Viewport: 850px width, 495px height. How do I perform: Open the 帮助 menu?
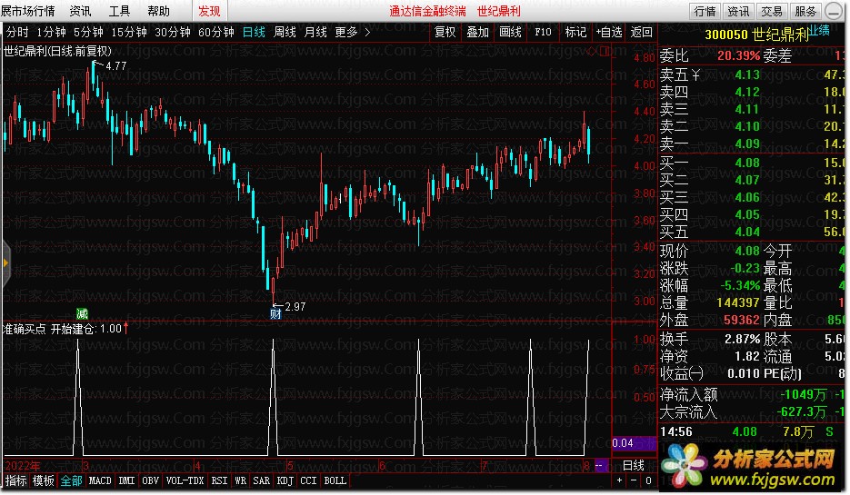point(158,11)
